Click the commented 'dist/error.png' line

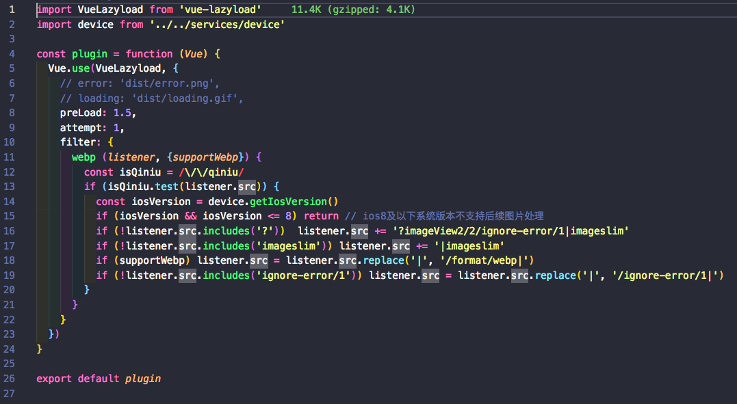coord(140,83)
